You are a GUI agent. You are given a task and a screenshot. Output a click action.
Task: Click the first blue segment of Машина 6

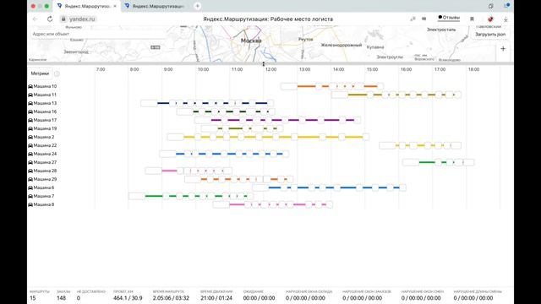click(275, 187)
